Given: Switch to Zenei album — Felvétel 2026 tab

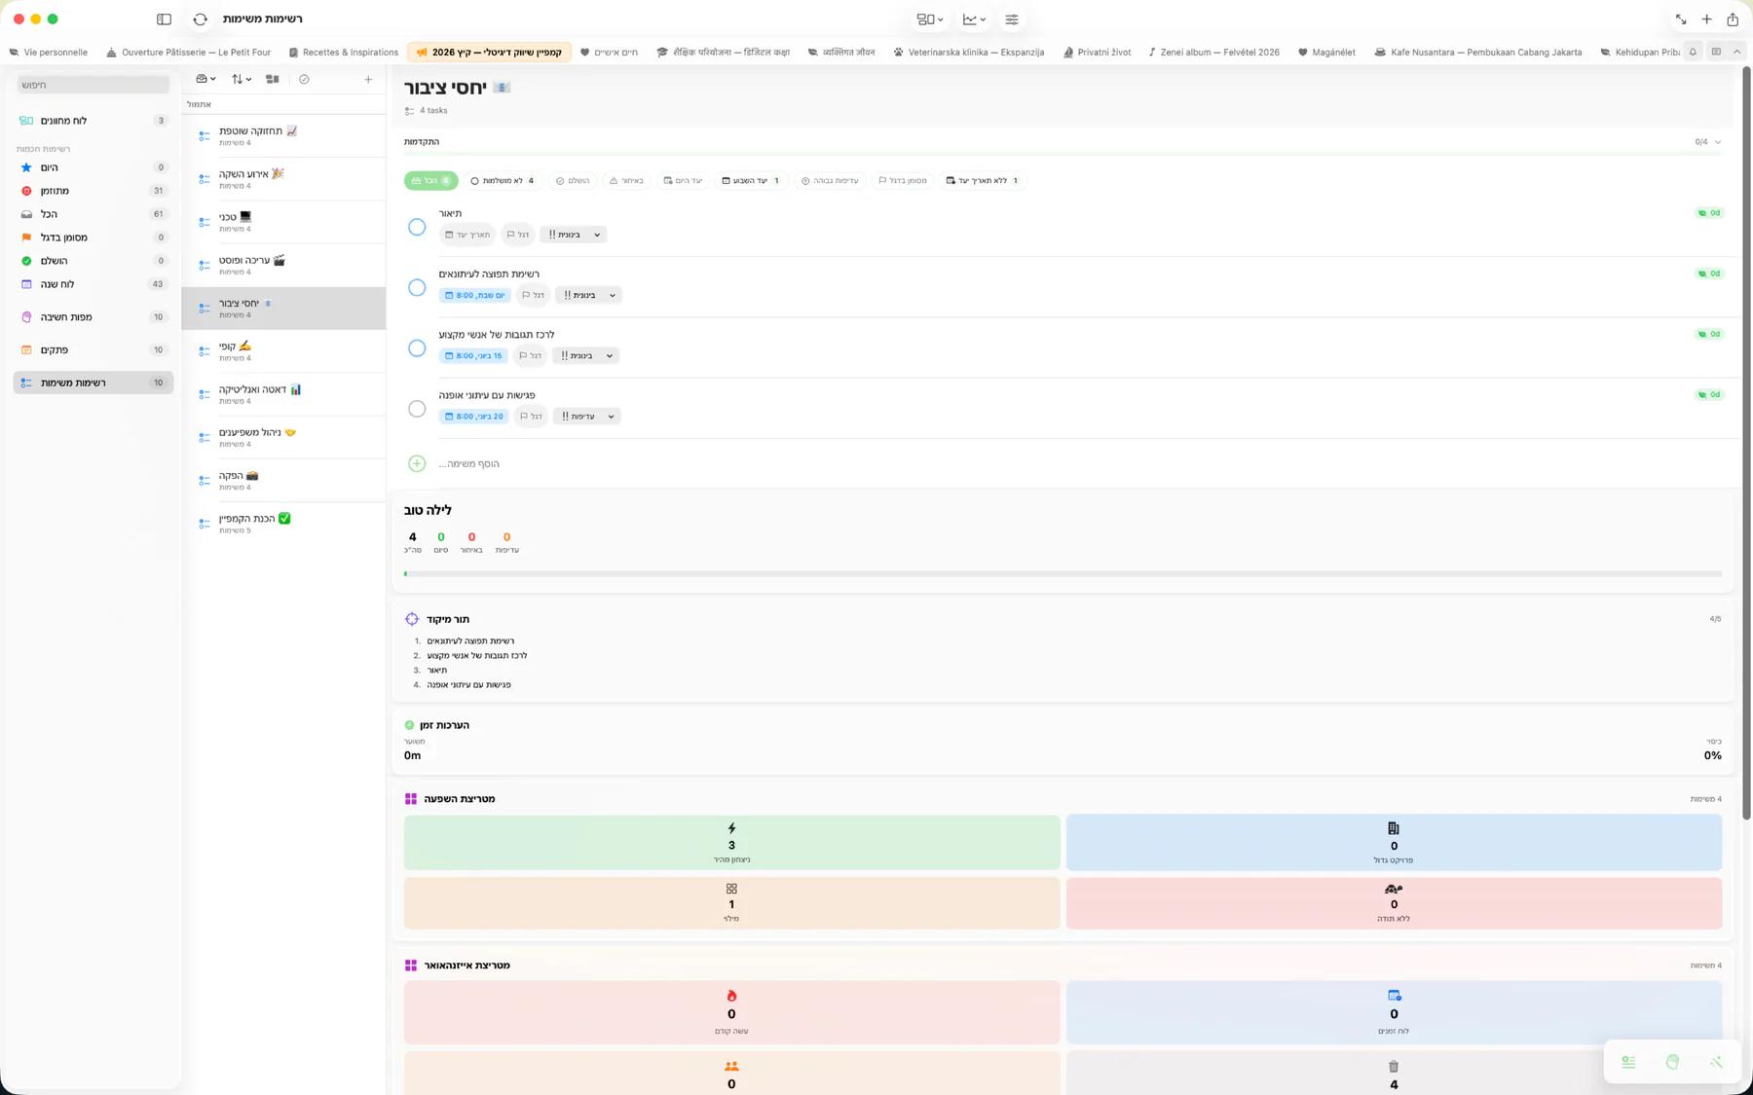Looking at the screenshot, I should tap(1213, 53).
